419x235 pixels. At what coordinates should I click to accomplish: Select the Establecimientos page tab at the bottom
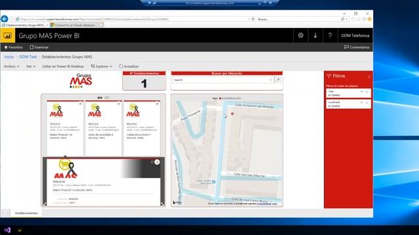click(x=26, y=213)
